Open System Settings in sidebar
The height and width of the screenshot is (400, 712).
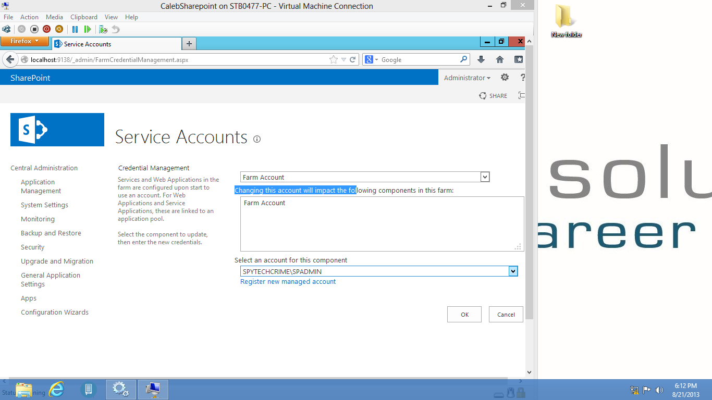point(44,205)
